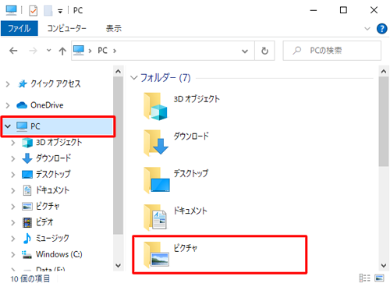The height and width of the screenshot is (287, 390).
Task: Open the Help question mark icon
Action: [x=382, y=29]
